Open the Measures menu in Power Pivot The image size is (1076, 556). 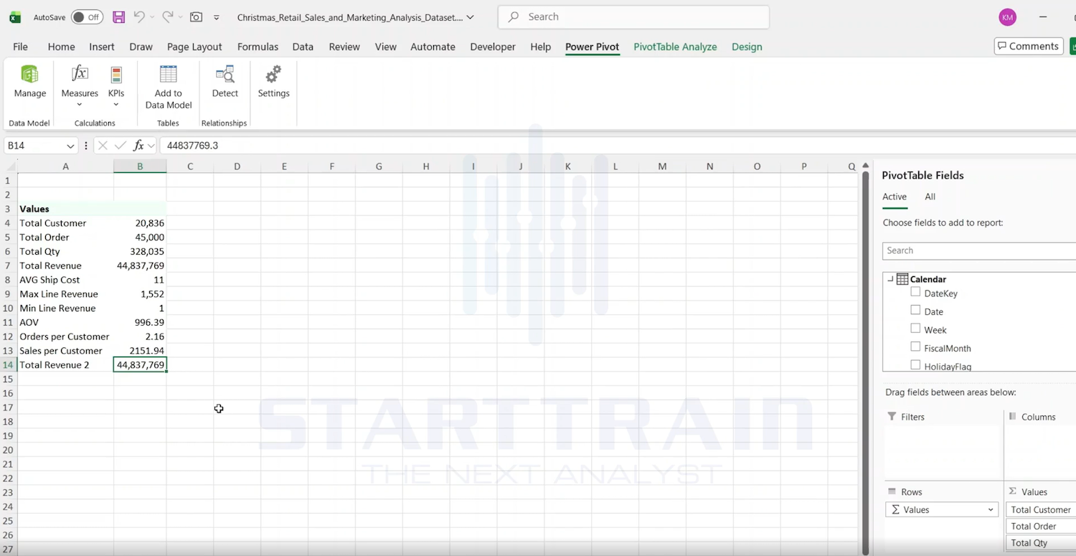click(x=80, y=85)
